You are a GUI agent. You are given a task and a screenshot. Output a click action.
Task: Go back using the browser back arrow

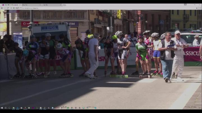pos(2,8)
